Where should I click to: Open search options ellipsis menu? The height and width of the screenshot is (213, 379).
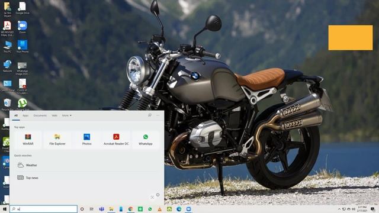[158, 116]
